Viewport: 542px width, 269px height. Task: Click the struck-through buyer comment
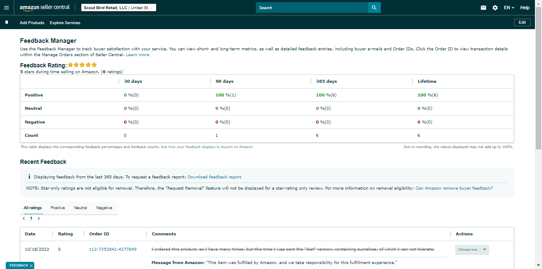click(293, 249)
